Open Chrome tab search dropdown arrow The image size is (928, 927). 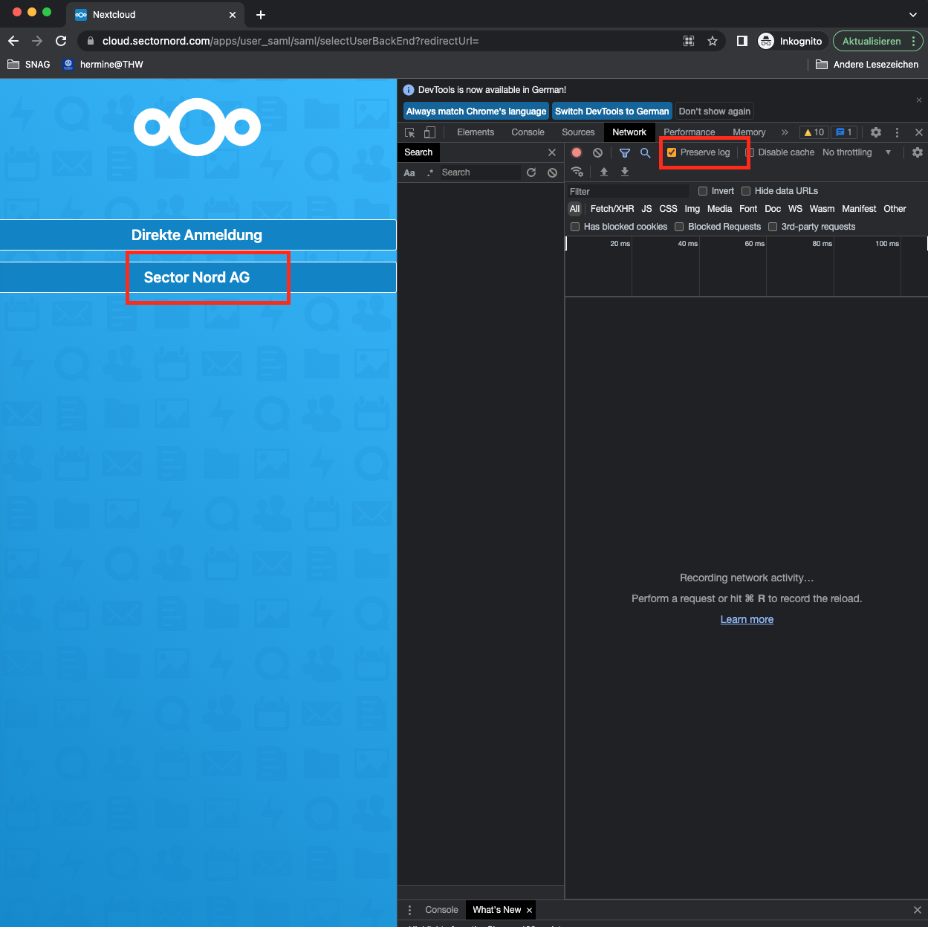tap(913, 15)
